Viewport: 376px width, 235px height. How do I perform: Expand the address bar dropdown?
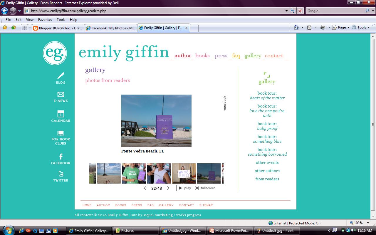tap(287, 11)
